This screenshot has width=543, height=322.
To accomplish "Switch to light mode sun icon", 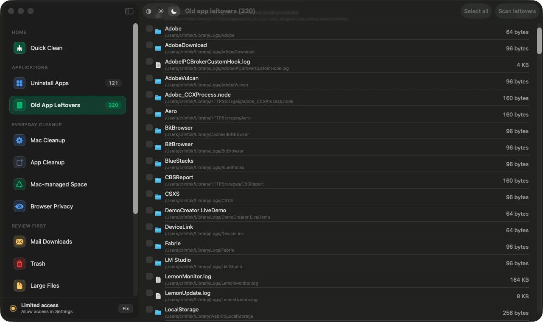I will [161, 11].
